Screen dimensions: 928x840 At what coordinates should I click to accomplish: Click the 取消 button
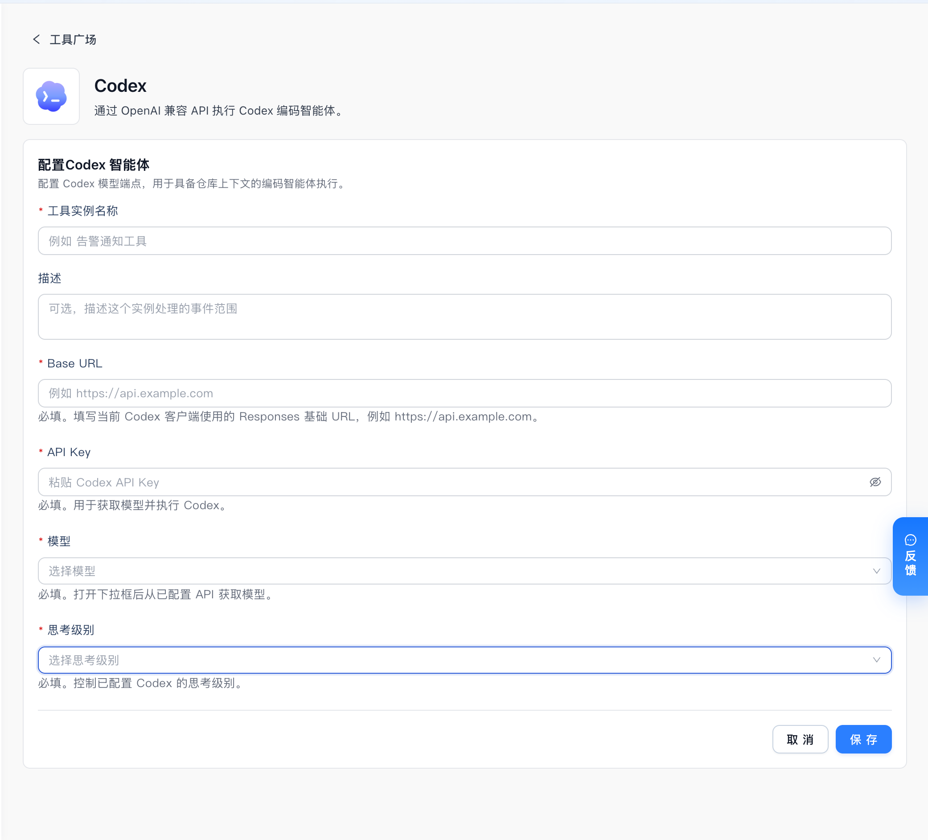click(x=800, y=739)
